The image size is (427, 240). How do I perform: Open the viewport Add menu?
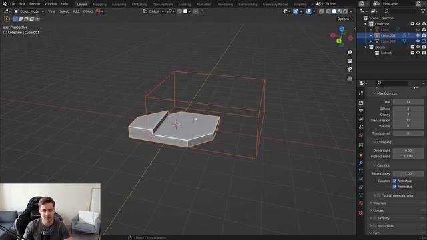point(75,11)
